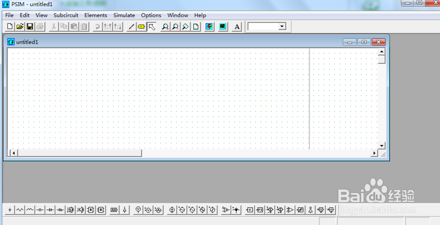440x225 pixels.
Task: Open the Options menu
Action: point(151,15)
